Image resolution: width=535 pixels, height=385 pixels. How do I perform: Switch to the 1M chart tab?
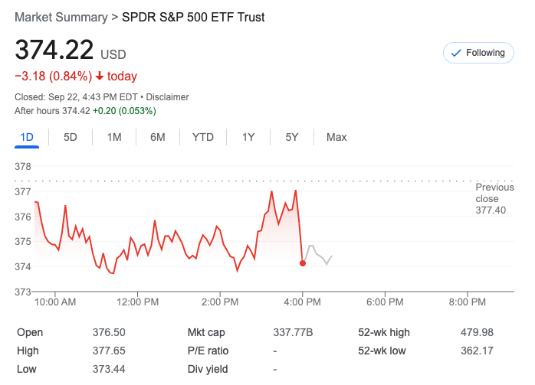(114, 137)
